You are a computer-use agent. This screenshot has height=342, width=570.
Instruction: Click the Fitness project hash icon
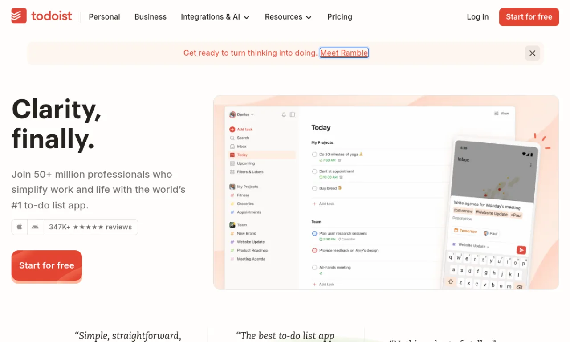pyautogui.click(x=232, y=195)
